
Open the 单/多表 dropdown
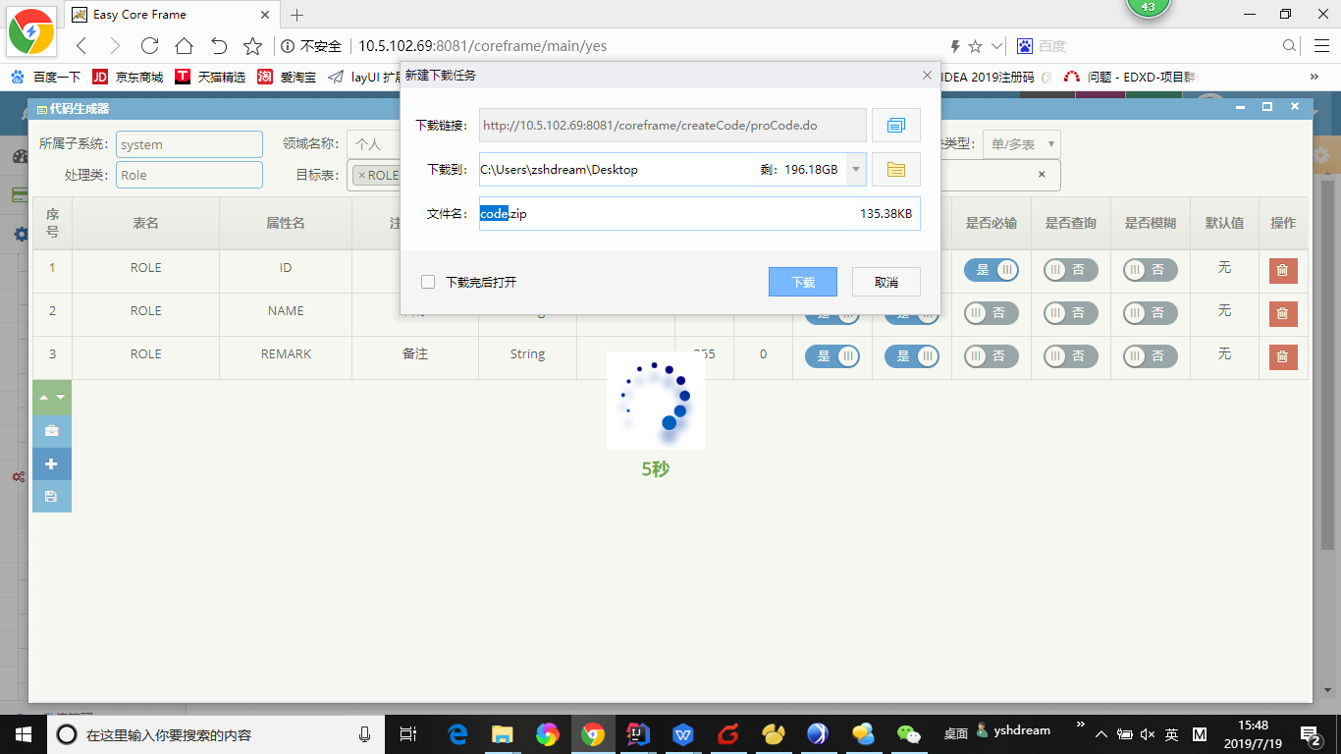tap(1021, 143)
